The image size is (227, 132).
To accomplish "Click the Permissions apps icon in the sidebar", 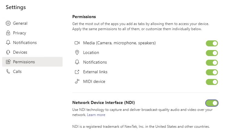I will click(8, 62).
